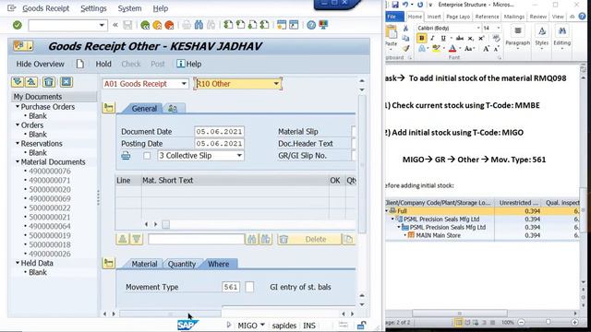Open the Goods Receipt menu

[46, 8]
